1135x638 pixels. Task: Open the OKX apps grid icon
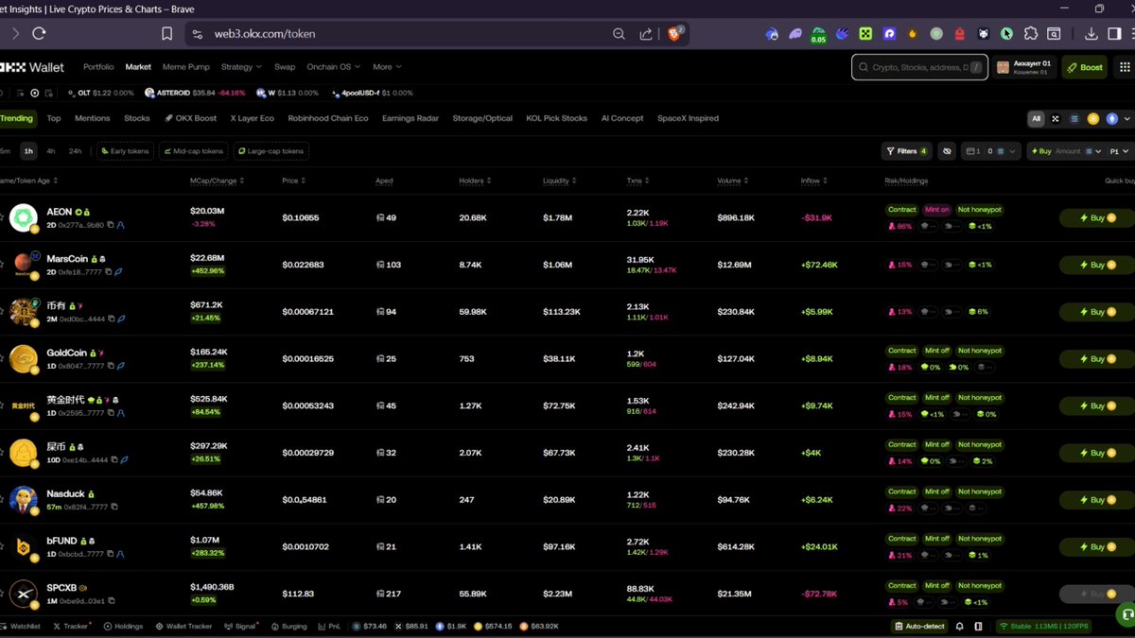1125,67
